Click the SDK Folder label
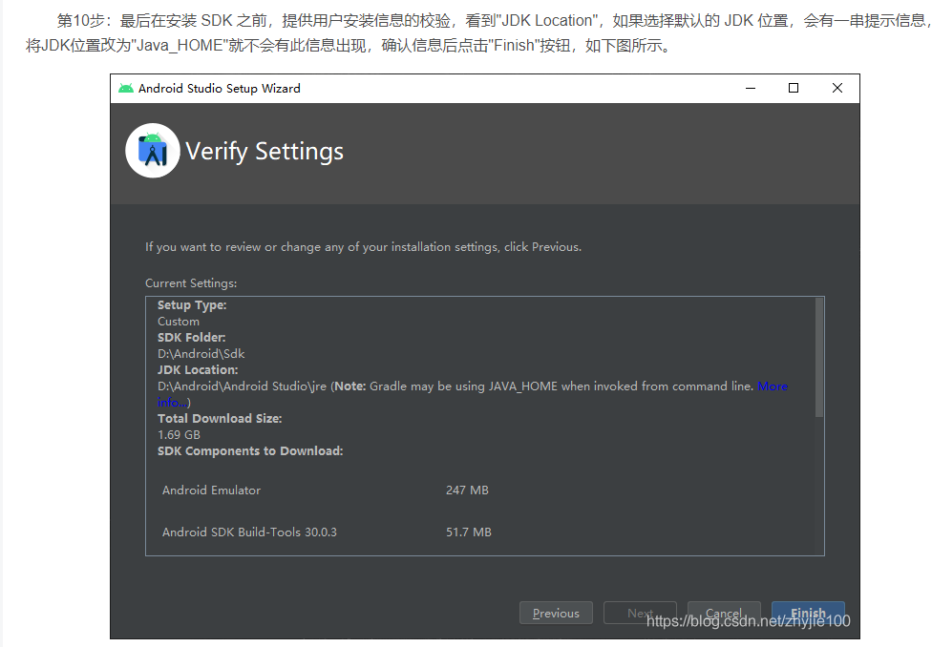 coord(191,338)
